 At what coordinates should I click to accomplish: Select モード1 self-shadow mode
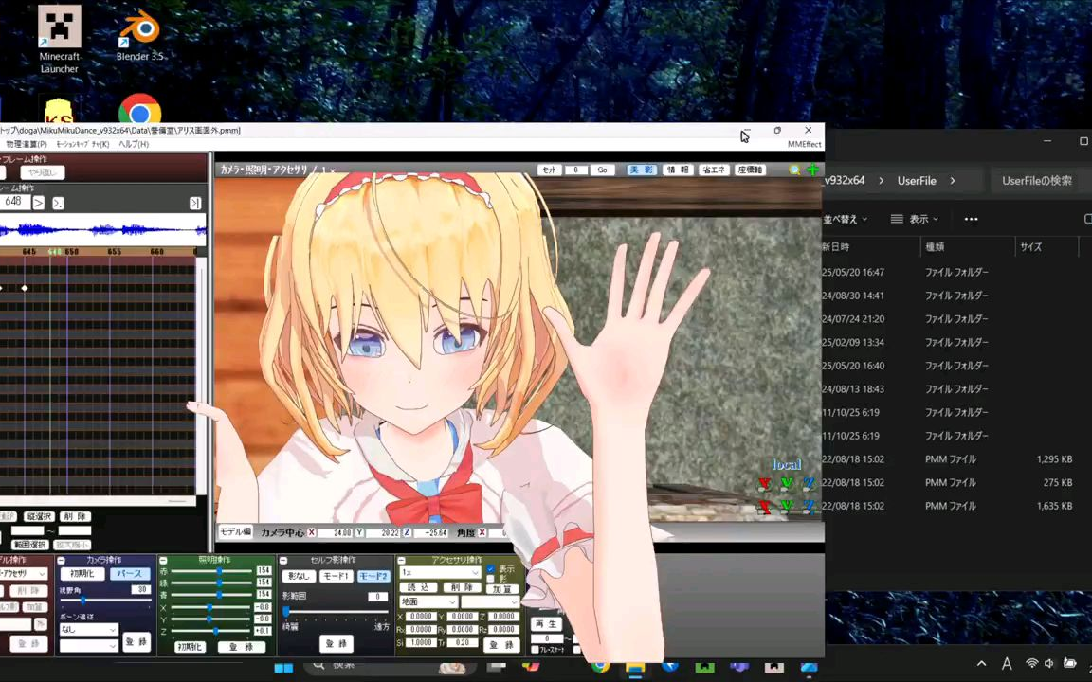tap(337, 576)
